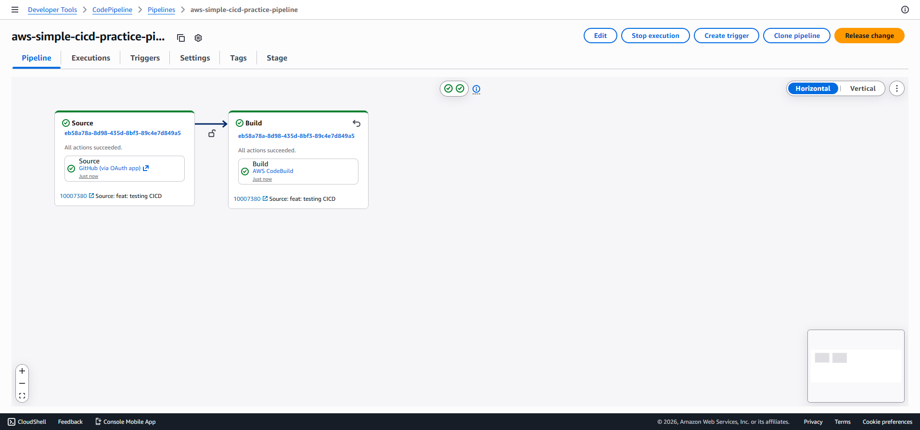
Task: Click the transition lock icon between stages
Action: pos(212,134)
